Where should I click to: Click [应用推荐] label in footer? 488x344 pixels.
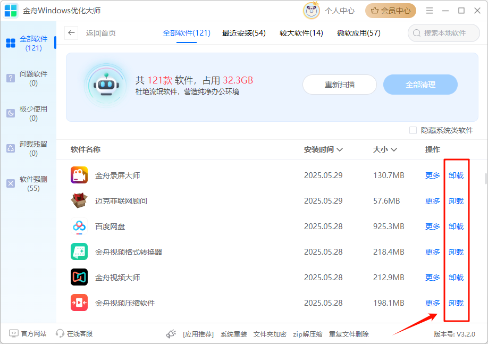(198, 334)
